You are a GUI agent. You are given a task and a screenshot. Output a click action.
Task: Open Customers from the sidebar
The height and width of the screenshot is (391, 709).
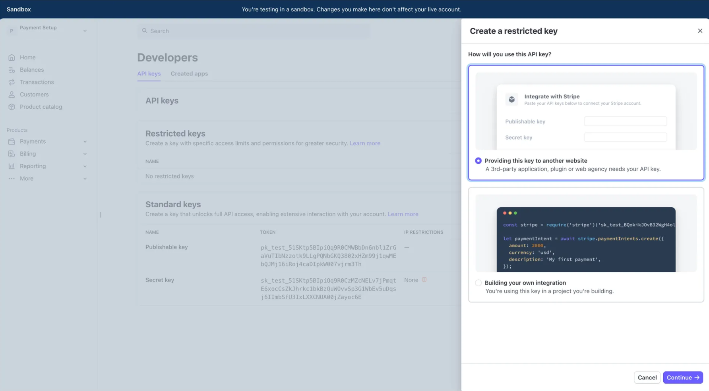[x=12, y=94]
